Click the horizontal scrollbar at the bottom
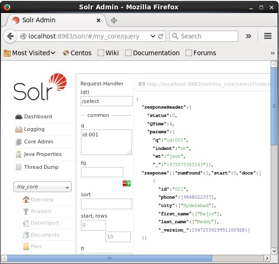Screen dimensions: 279x264 pyautogui.click(x=109, y=258)
